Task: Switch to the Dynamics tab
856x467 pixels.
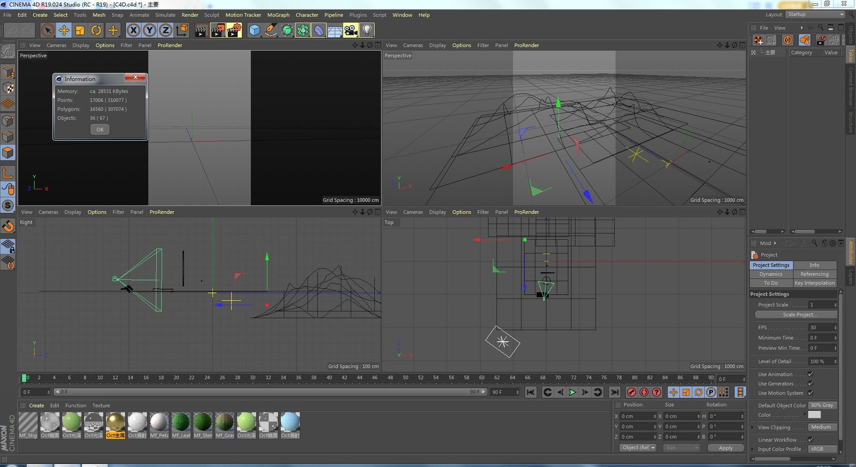Action: click(771, 274)
